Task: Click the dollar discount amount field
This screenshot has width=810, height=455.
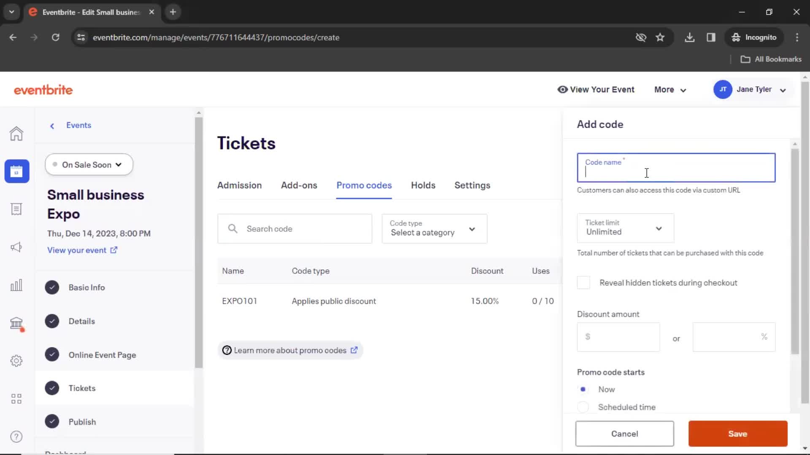Action: coord(618,337)
